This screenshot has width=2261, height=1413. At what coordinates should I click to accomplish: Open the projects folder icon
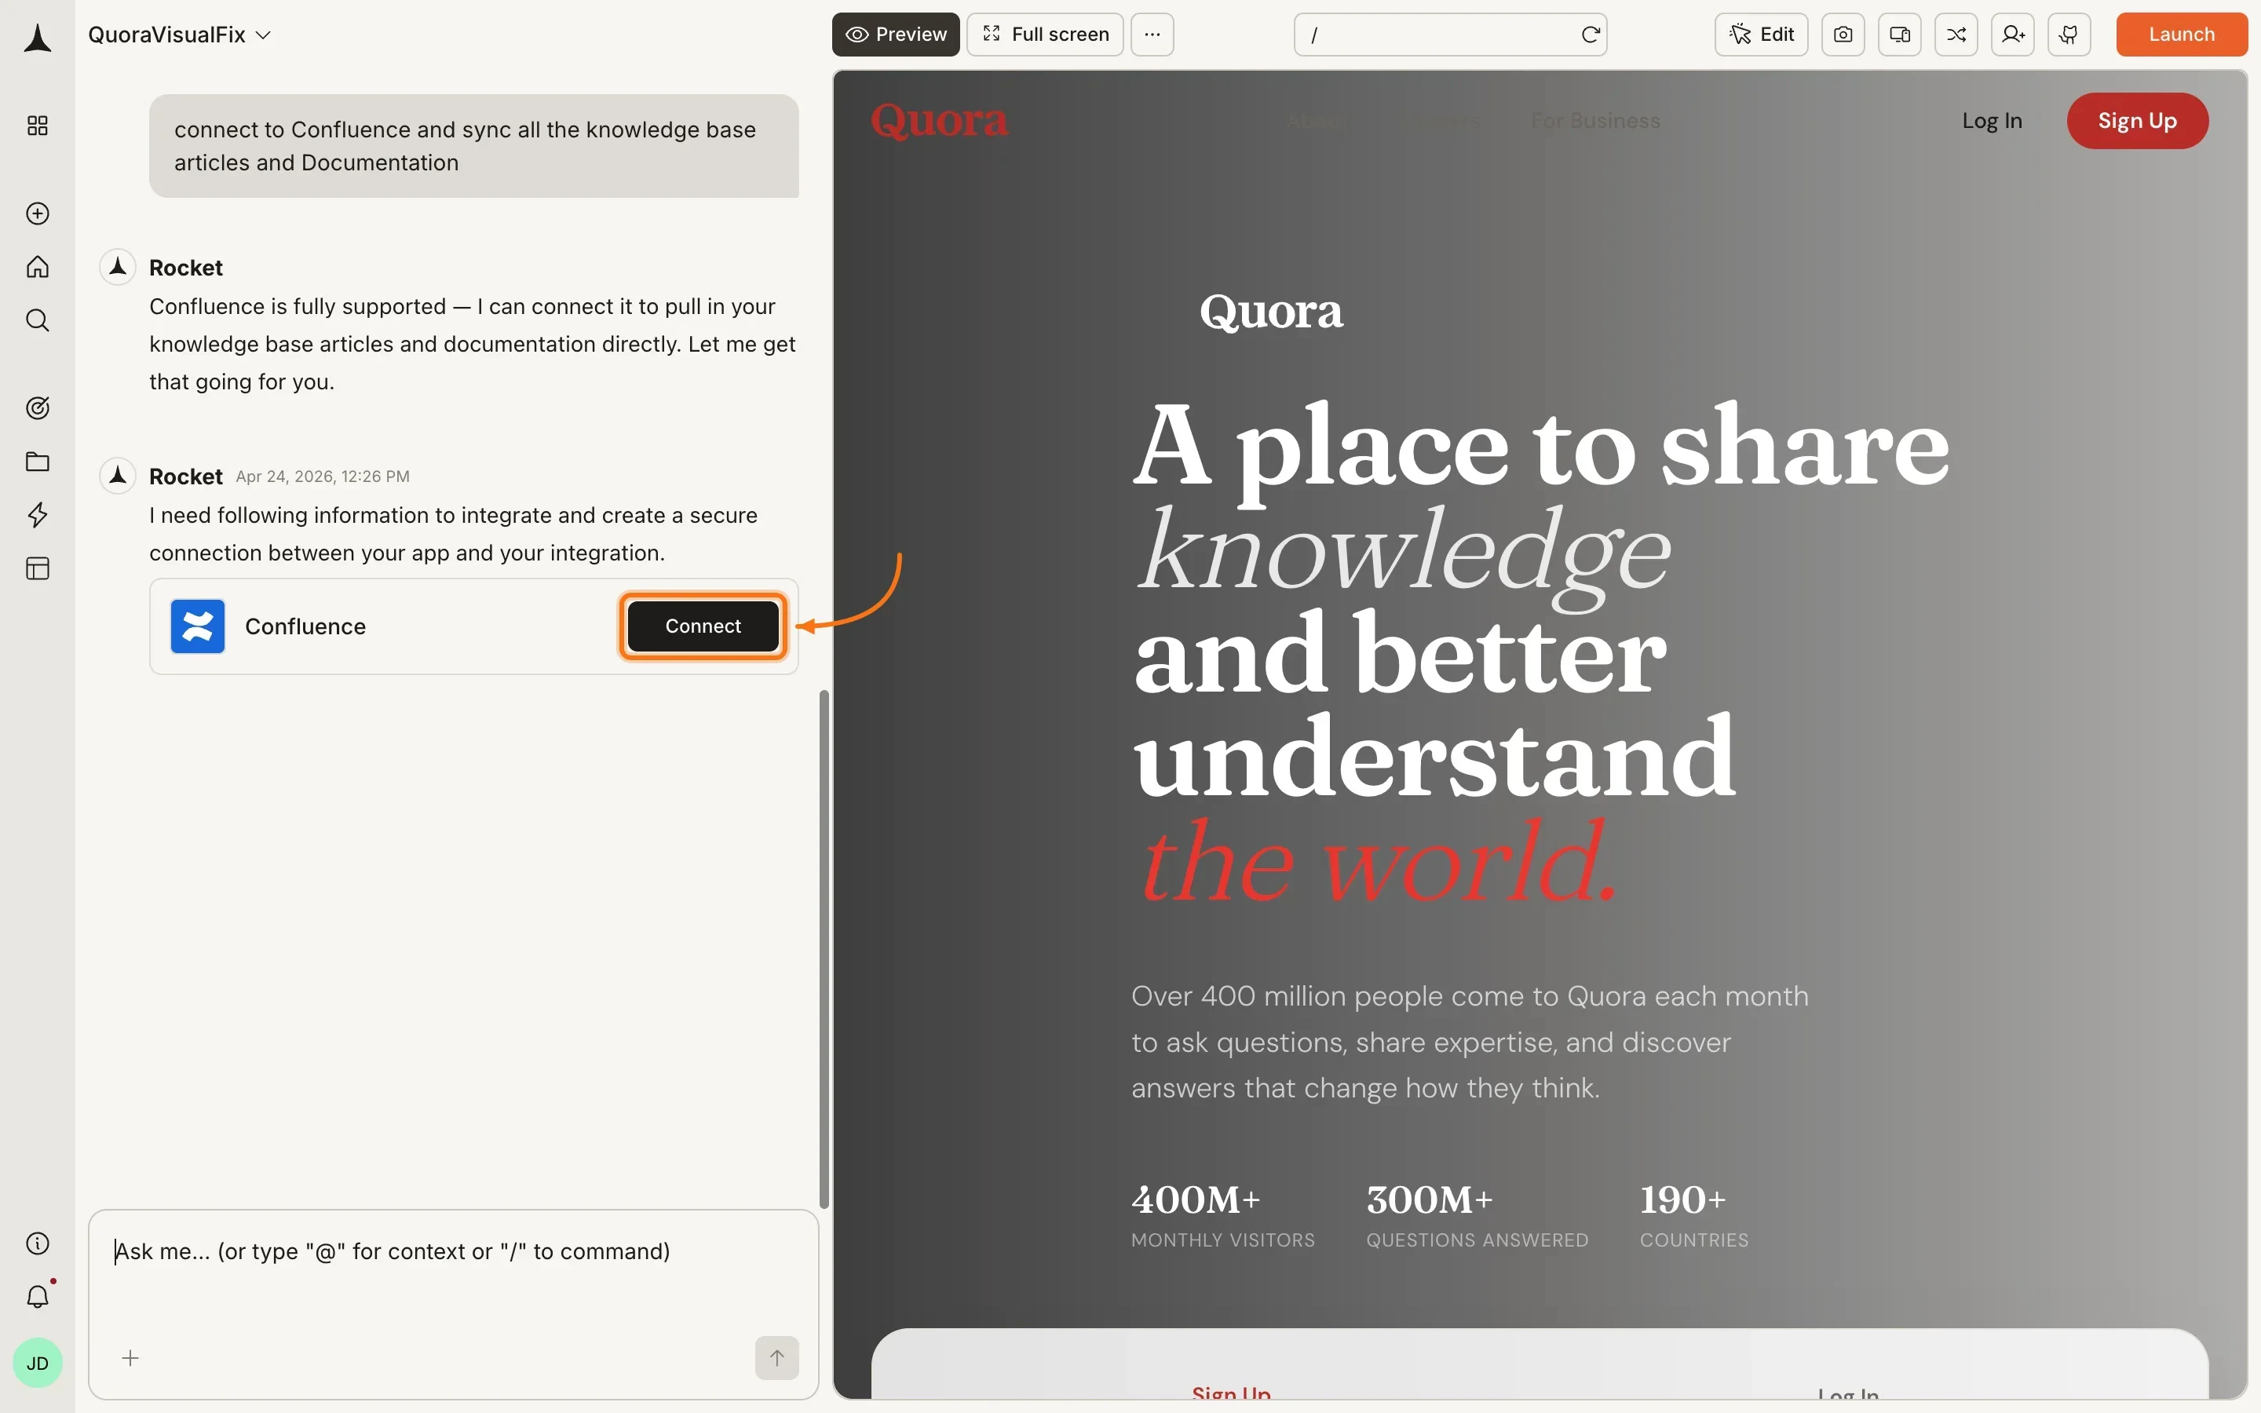(38, 462)
